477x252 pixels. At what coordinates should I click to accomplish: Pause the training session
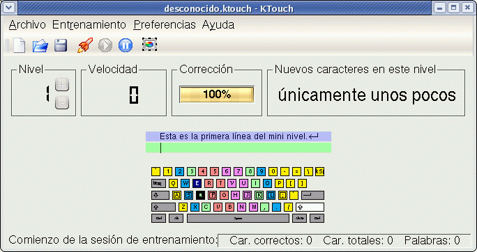tap(126, 45)
